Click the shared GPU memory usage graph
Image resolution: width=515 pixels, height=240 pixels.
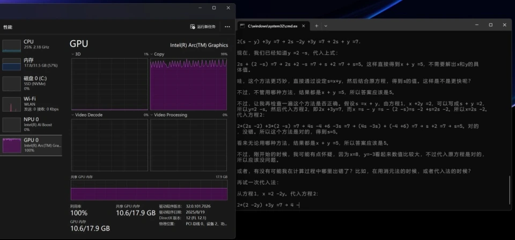(149, 191)
